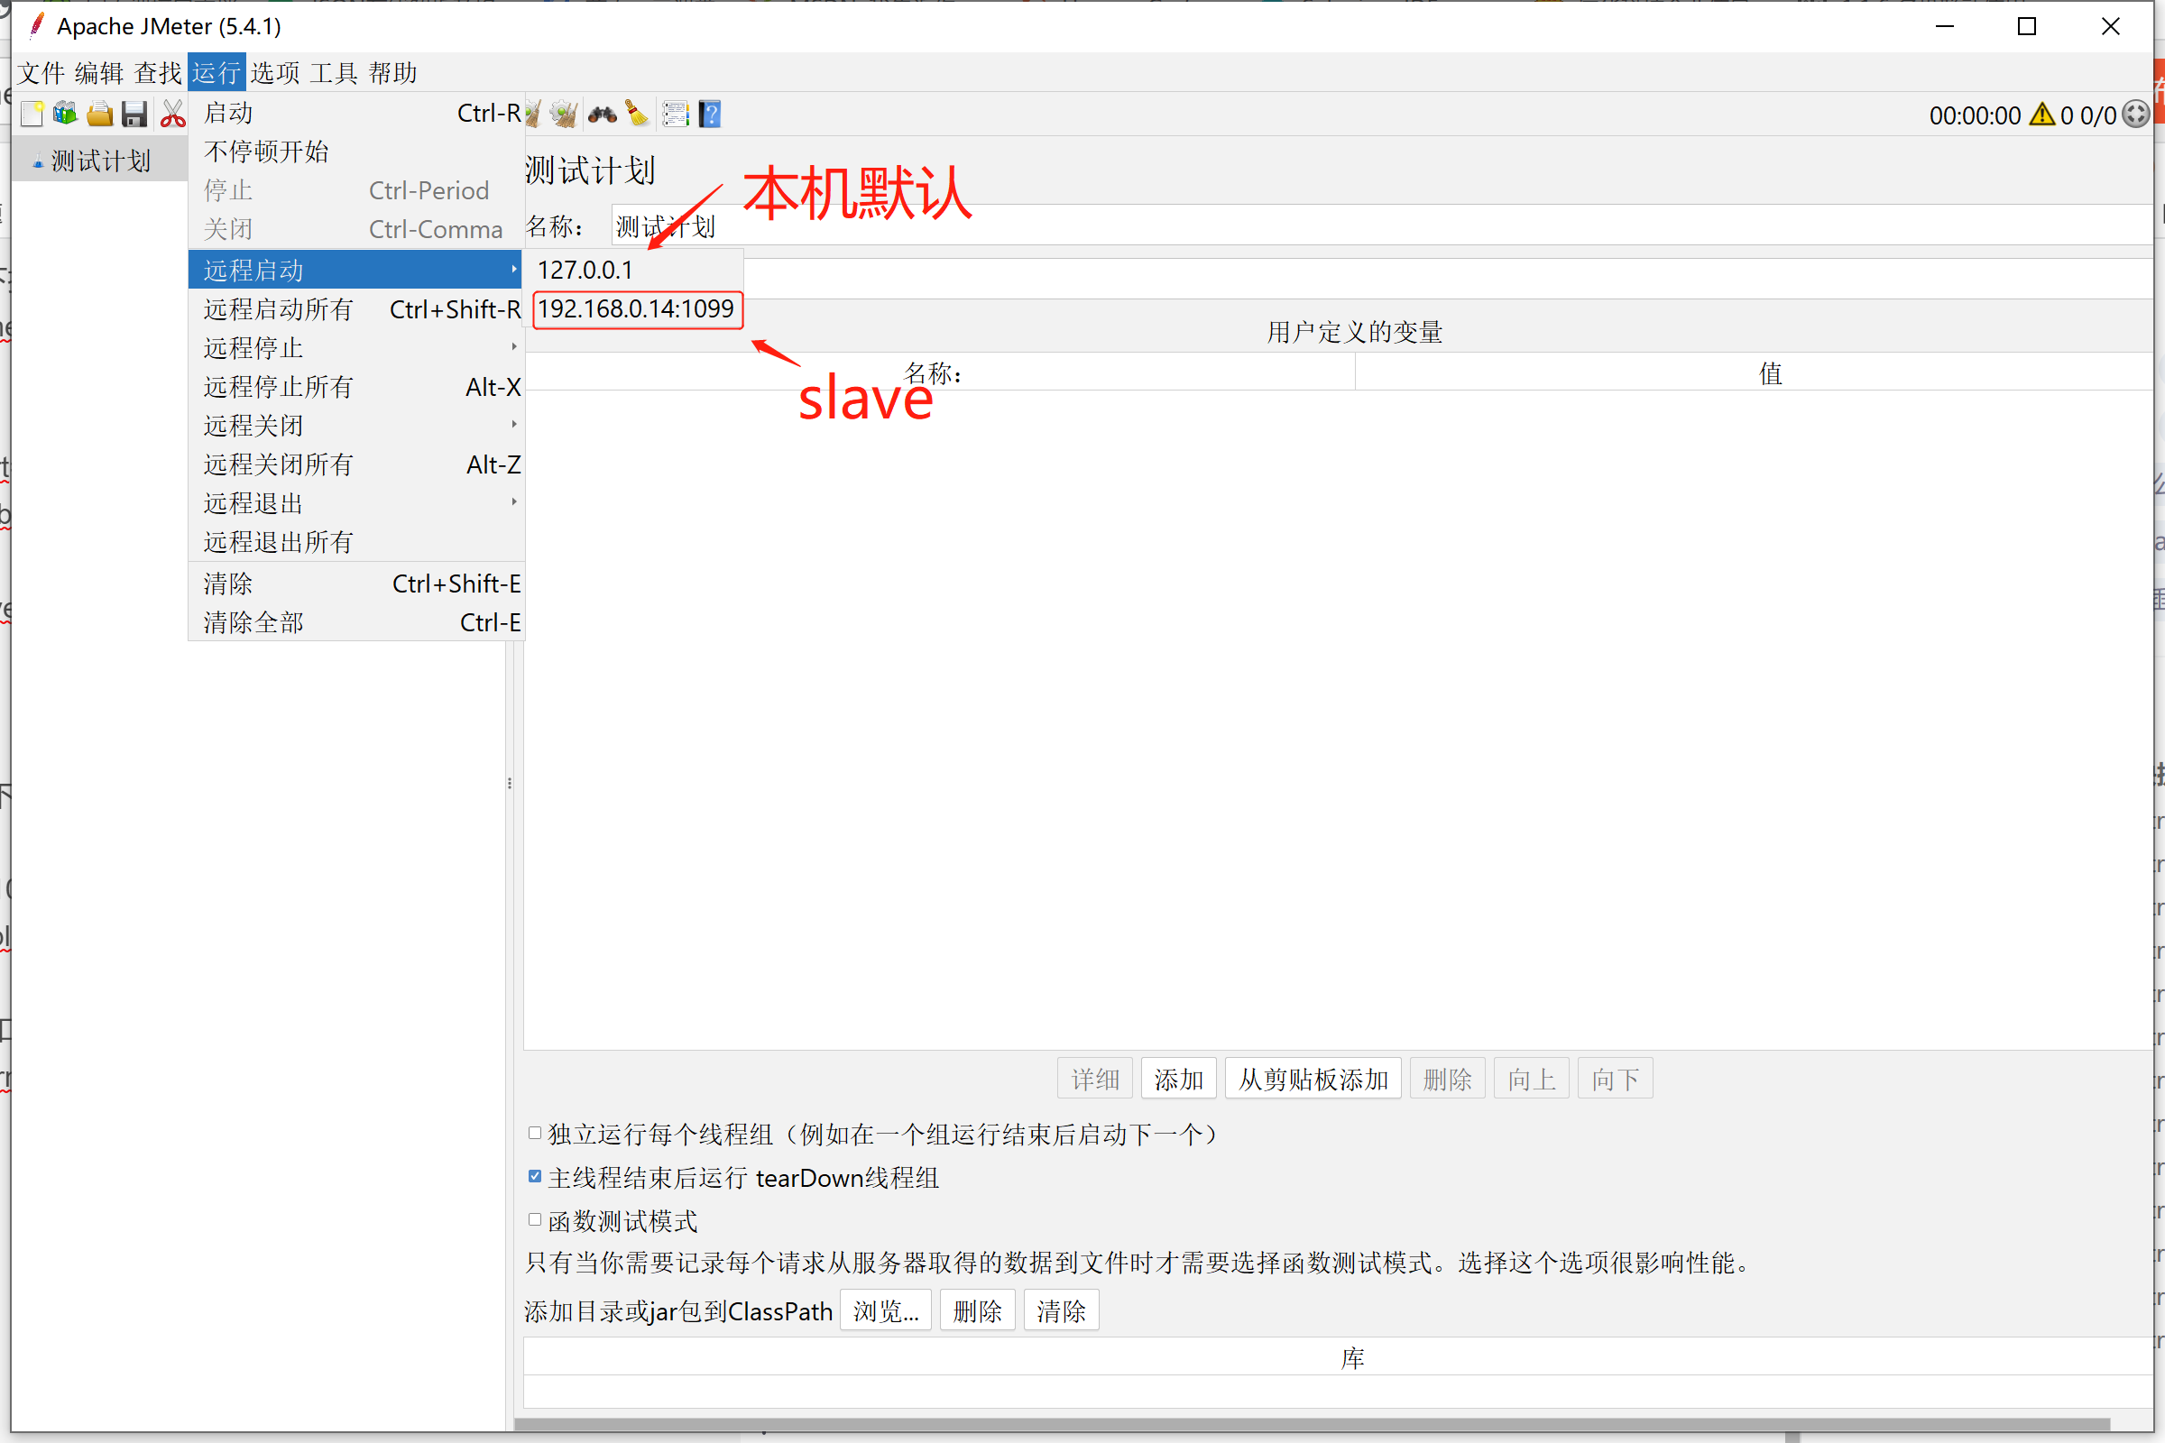Click the Reset Search yellow broom icon
This screenshot has height=1443, width=2165.
coord(637,115)
